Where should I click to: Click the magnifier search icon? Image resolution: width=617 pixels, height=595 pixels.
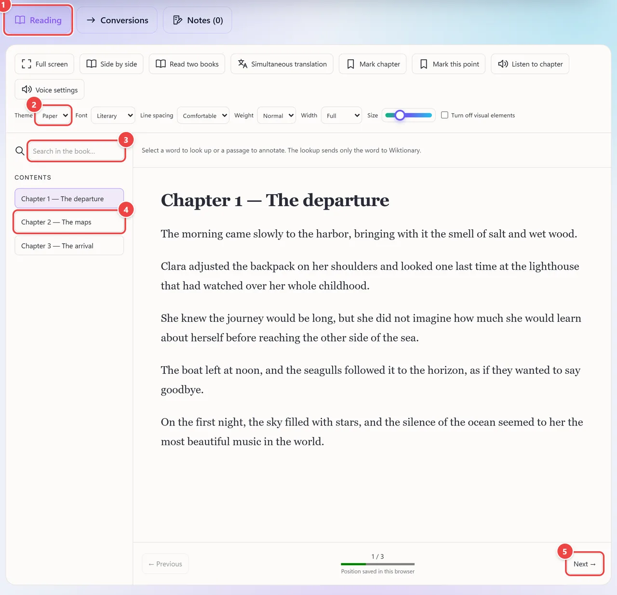[x=20, y=151]
